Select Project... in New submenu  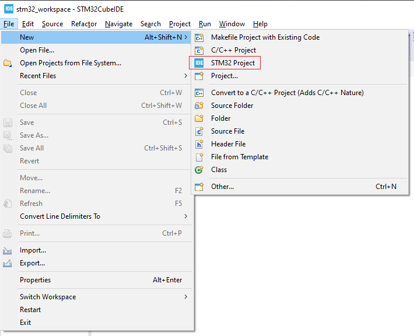tap(300, 76)
